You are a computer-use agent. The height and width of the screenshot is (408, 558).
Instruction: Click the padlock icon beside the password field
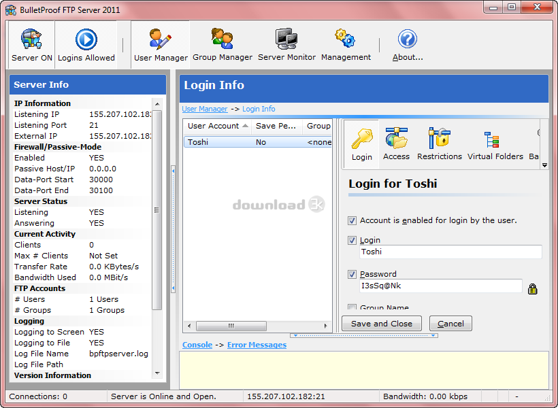(x=532, y=289)
